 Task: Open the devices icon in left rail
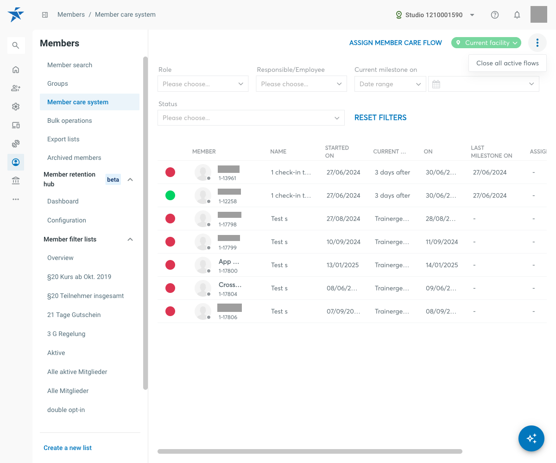click(16, 125)
